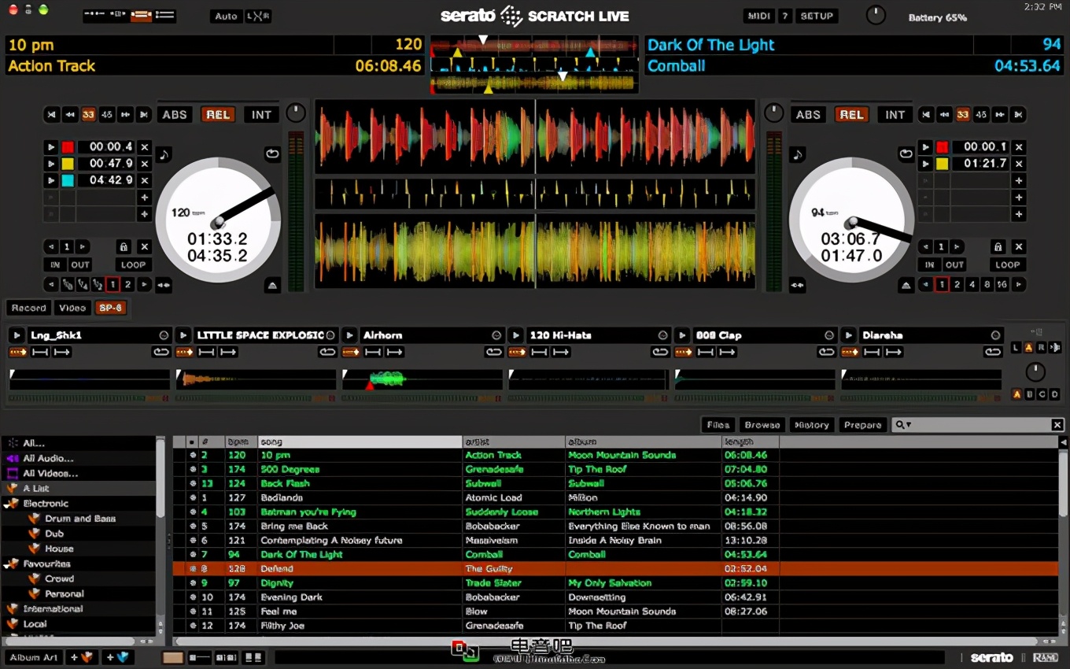Click the repeat icon on the right deck
The width and height of the screenshot is (1070, 669).
tap(906, 152)
